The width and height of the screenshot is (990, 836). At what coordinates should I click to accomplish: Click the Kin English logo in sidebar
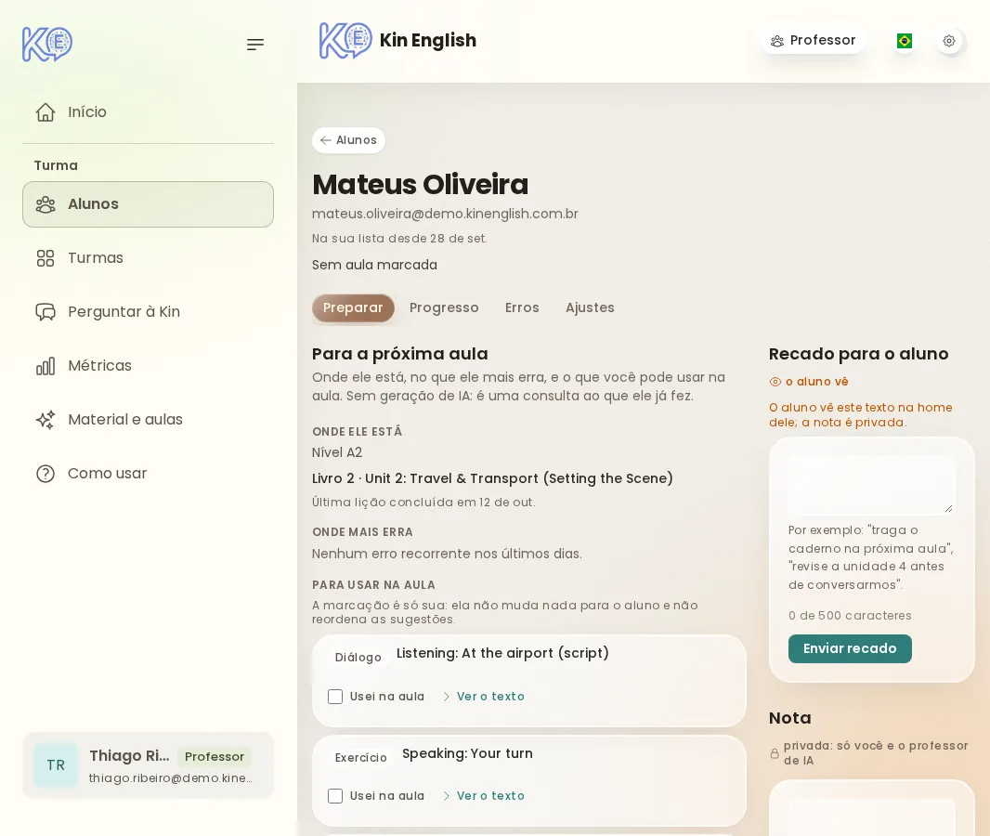point(47,45)
